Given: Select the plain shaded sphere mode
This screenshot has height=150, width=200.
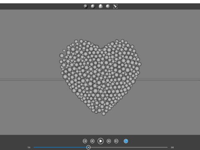Looking at the screenshot, I should coord(93,6).
